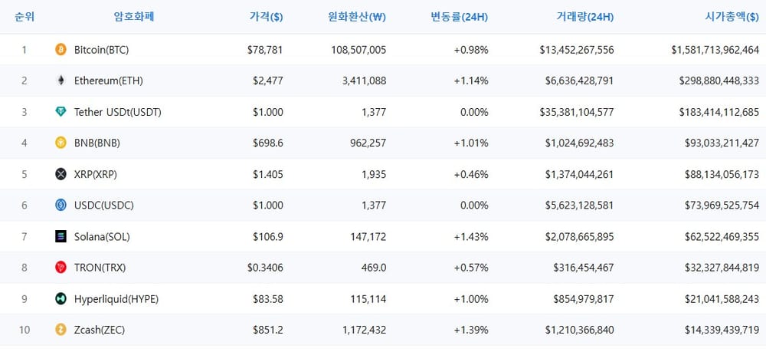Image resolution: width=766 pixels, height=352 pixels.
Task: Open the USDC(USDC) name link
Action: tap(104, 206)
